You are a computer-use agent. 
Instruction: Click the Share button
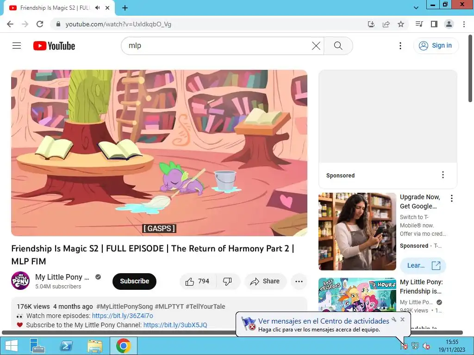265,282
